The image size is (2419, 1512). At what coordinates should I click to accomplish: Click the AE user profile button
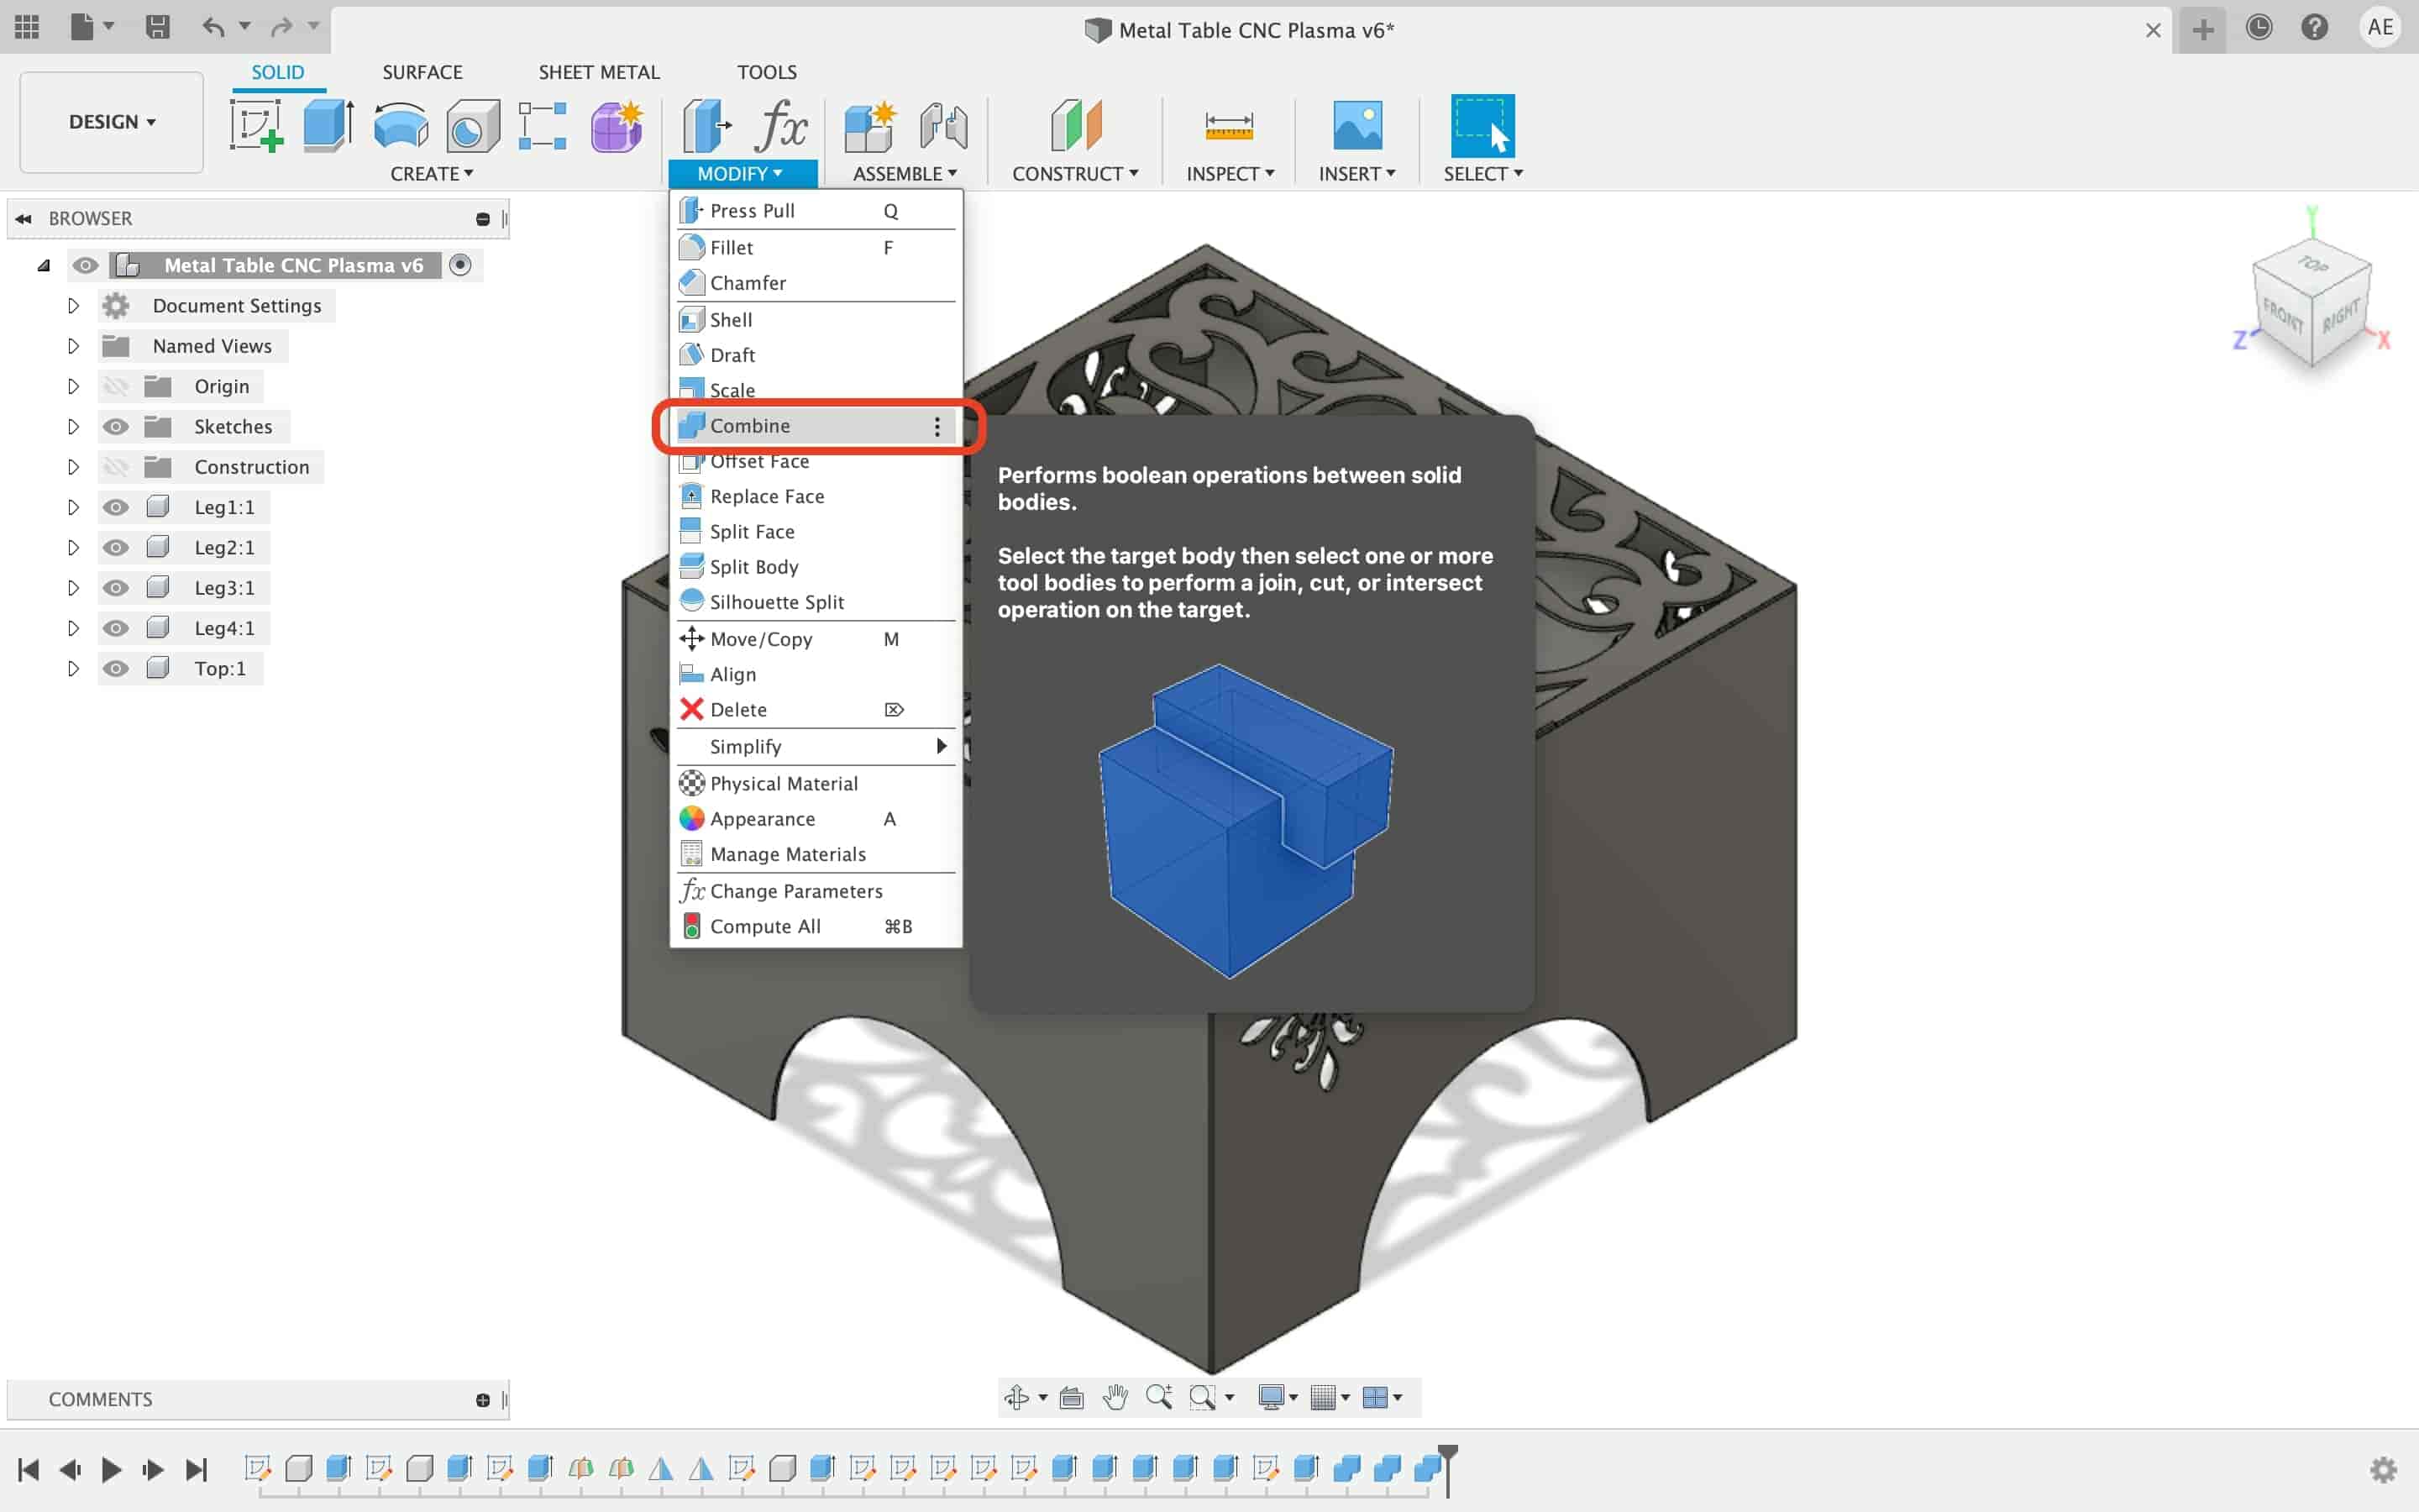pyautogui.click(x=2380, y=28)
